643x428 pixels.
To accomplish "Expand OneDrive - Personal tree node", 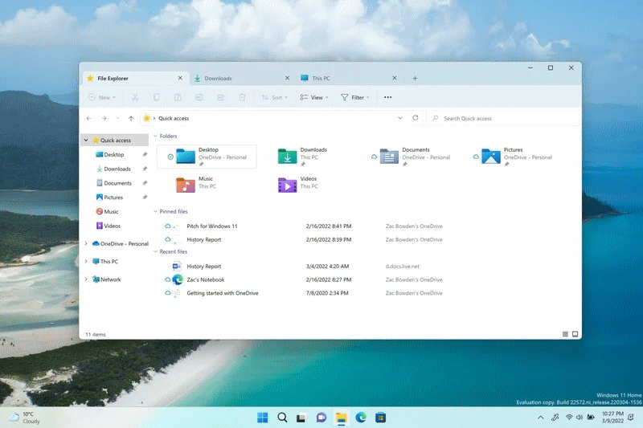I will point(86,243).
